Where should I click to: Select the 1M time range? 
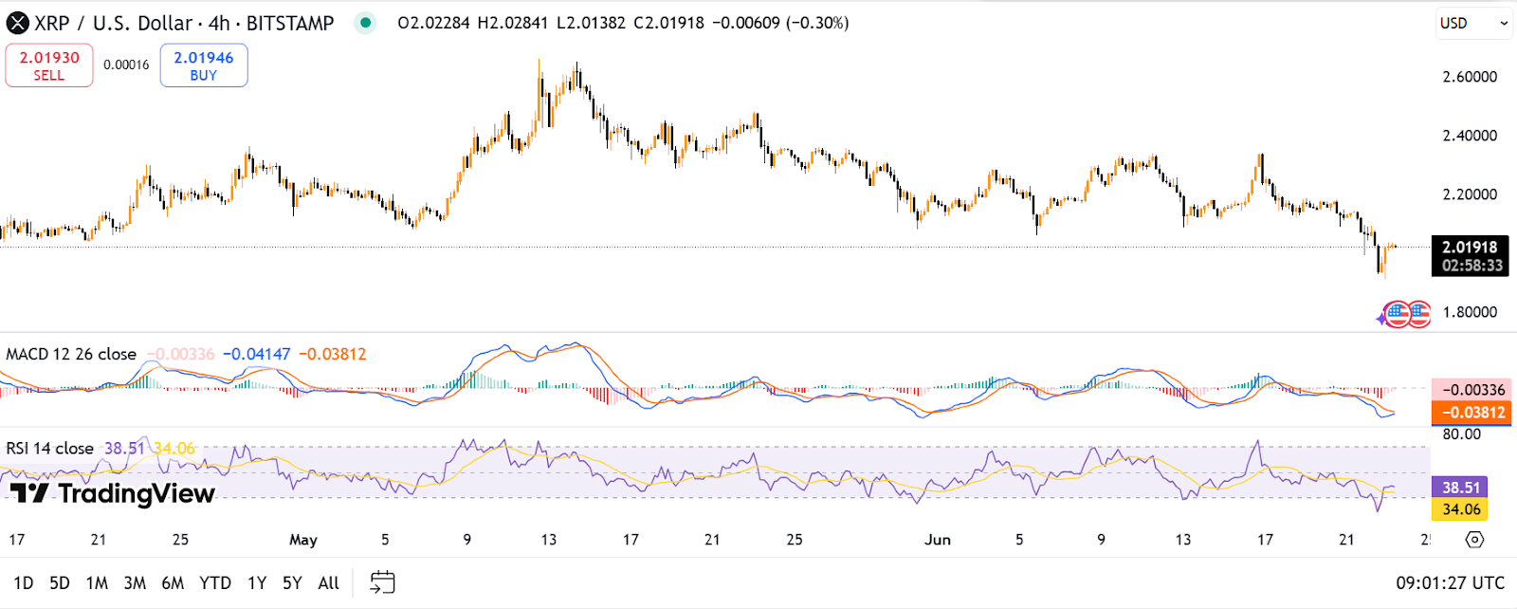pyautogui.click(x=97, y=583)
